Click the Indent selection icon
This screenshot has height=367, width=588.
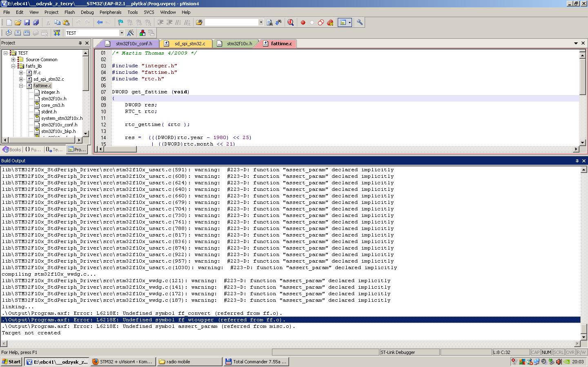[x=160, y=22]
